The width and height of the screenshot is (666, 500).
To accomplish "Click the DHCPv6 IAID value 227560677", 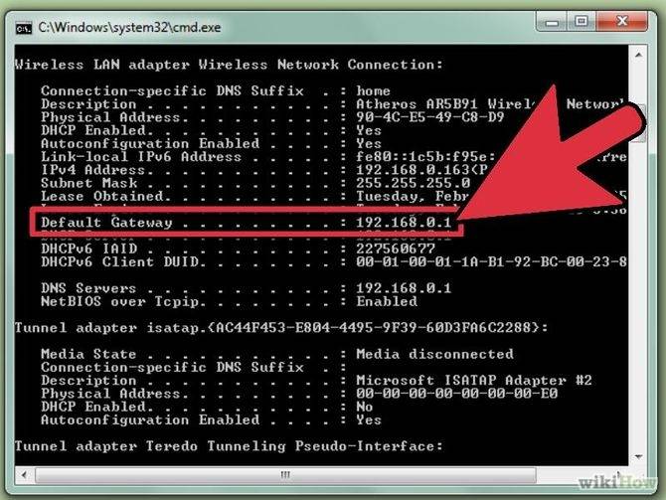I will click(396, 249).
